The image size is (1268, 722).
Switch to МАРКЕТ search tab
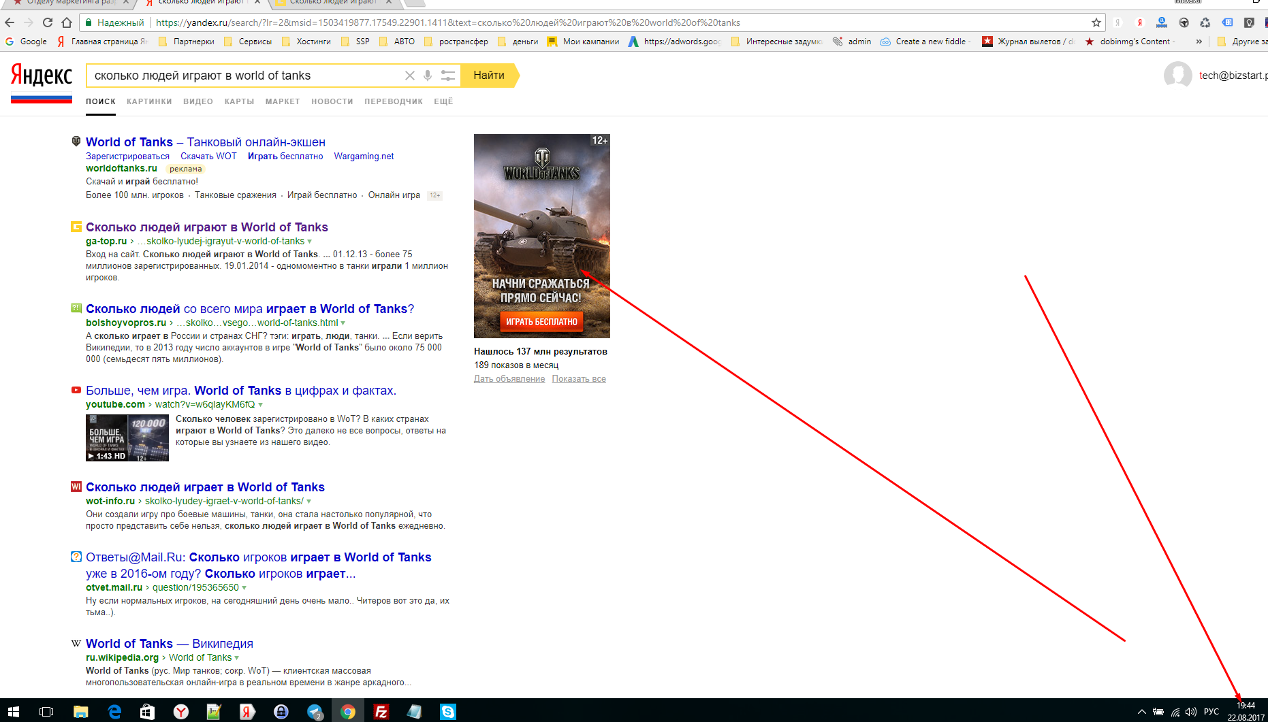(283, 101)
